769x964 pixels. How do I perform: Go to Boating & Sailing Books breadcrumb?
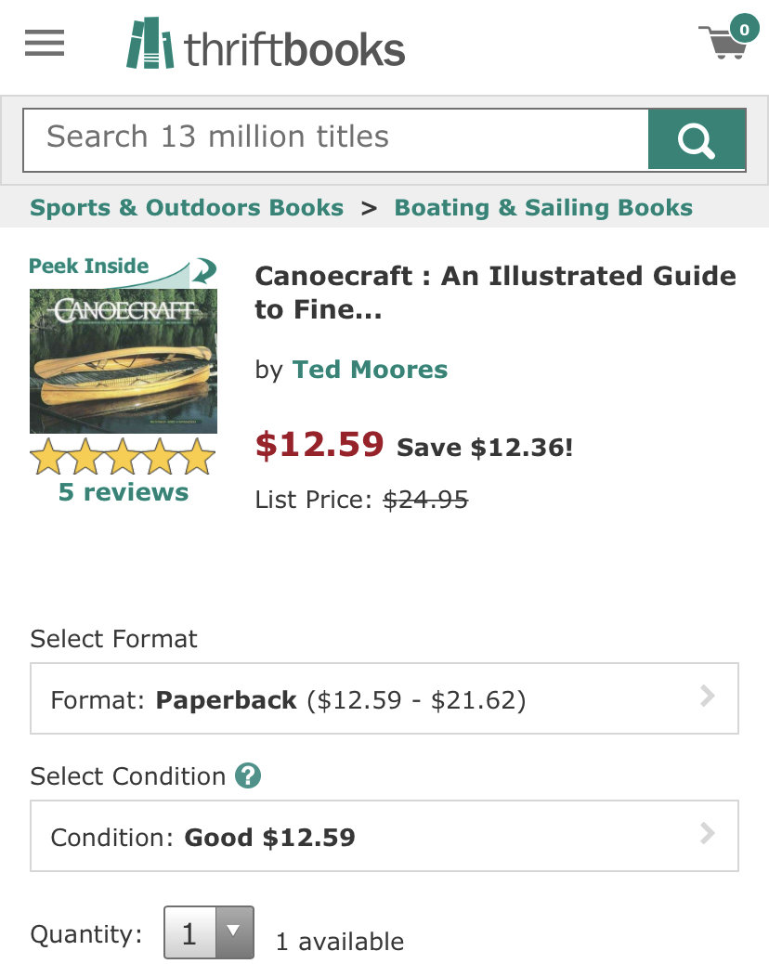[x=543, y=208]
